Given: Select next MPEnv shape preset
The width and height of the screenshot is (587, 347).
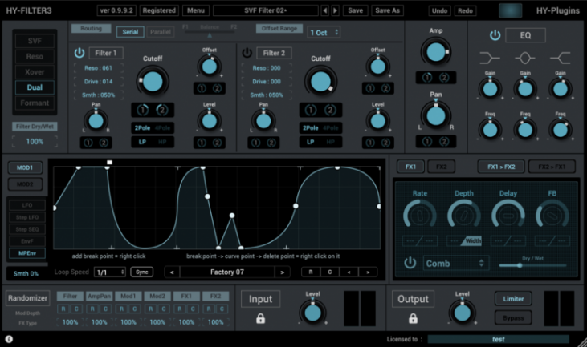Looking at the screenshot, I should [283, 272].
